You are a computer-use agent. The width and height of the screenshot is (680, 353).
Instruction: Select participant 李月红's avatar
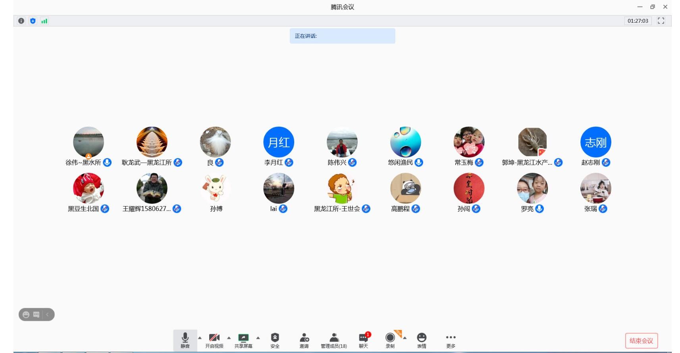point(279,142)
